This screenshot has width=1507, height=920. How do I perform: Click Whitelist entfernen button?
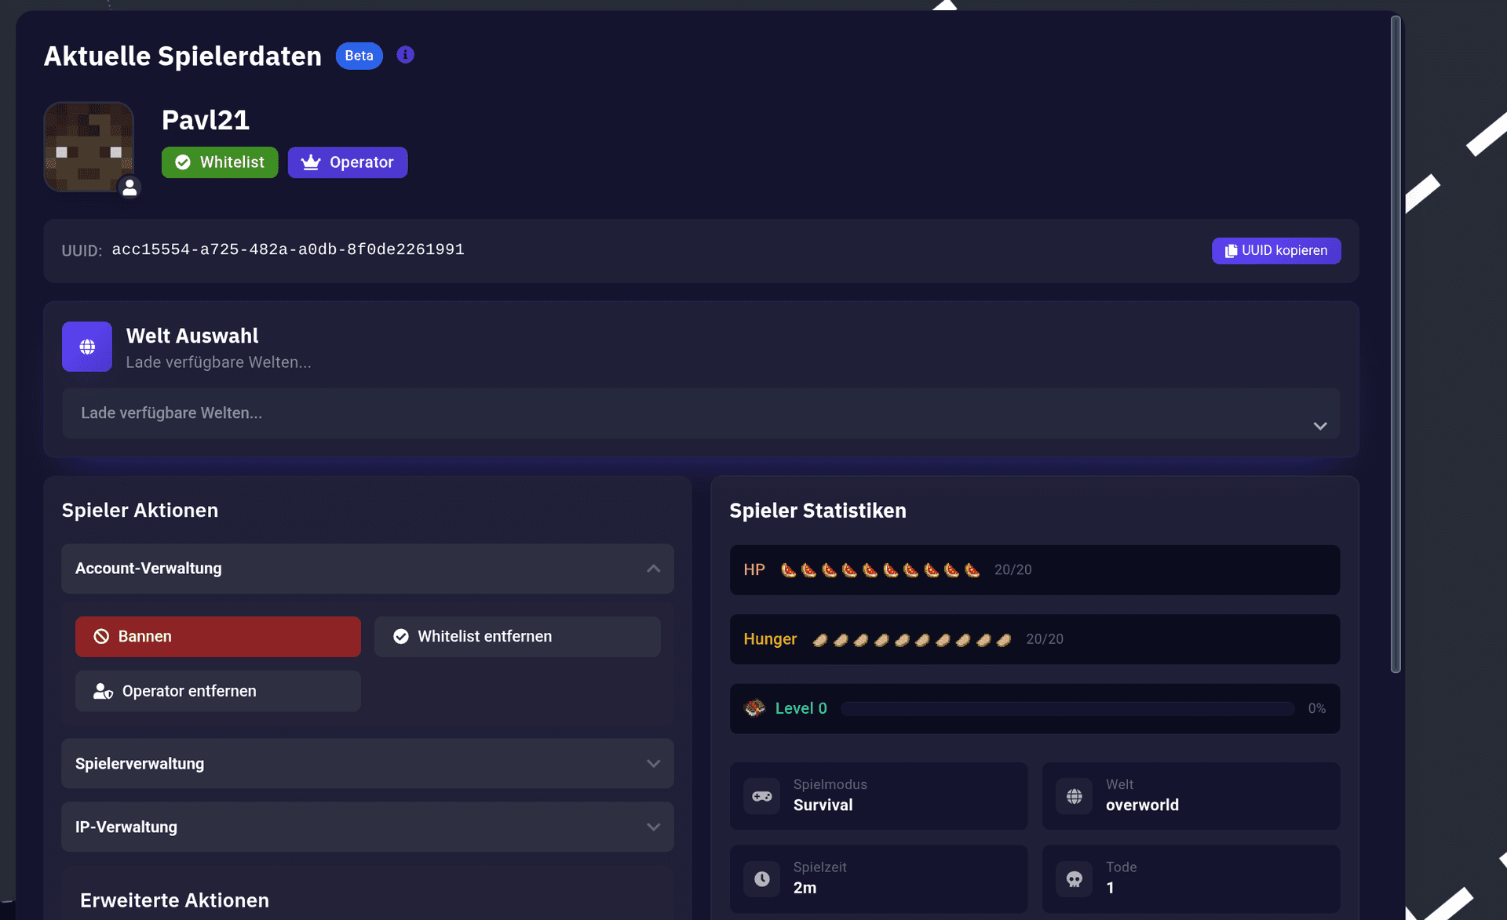click(x=517, y=637)
